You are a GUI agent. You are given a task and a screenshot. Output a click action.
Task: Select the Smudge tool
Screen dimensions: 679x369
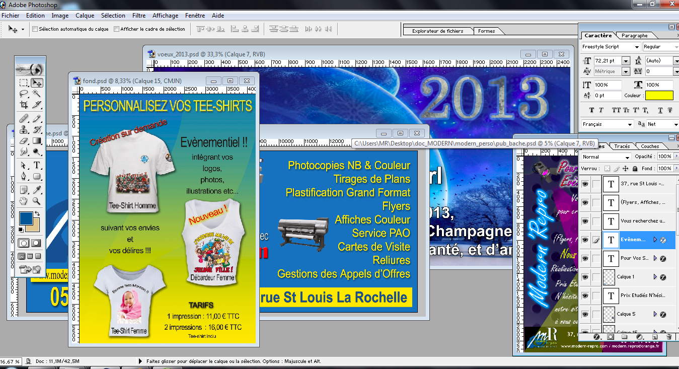point(24,152)
